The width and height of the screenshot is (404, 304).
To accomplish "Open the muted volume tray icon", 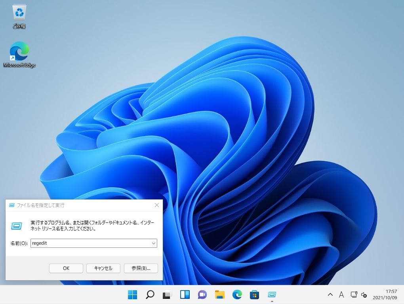I will pos(364,295).
